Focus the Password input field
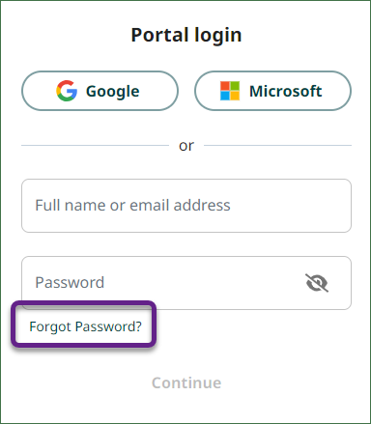The image size is (371, 424). point(186,283)
